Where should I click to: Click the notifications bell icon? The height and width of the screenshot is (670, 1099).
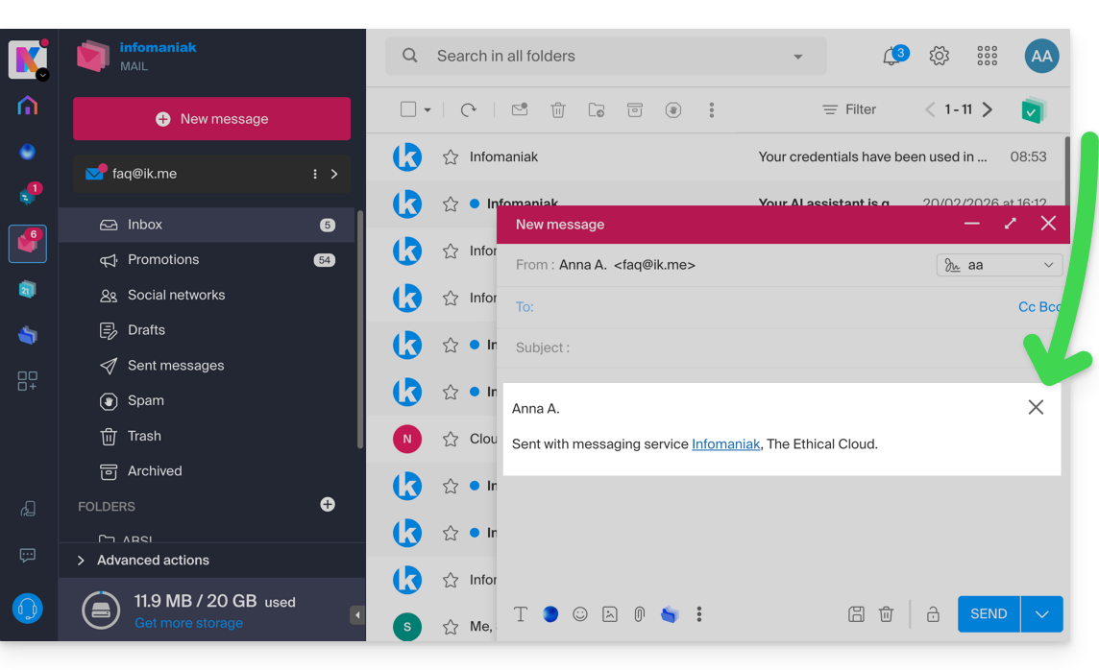pyautogui.click(x=891, y=57)
